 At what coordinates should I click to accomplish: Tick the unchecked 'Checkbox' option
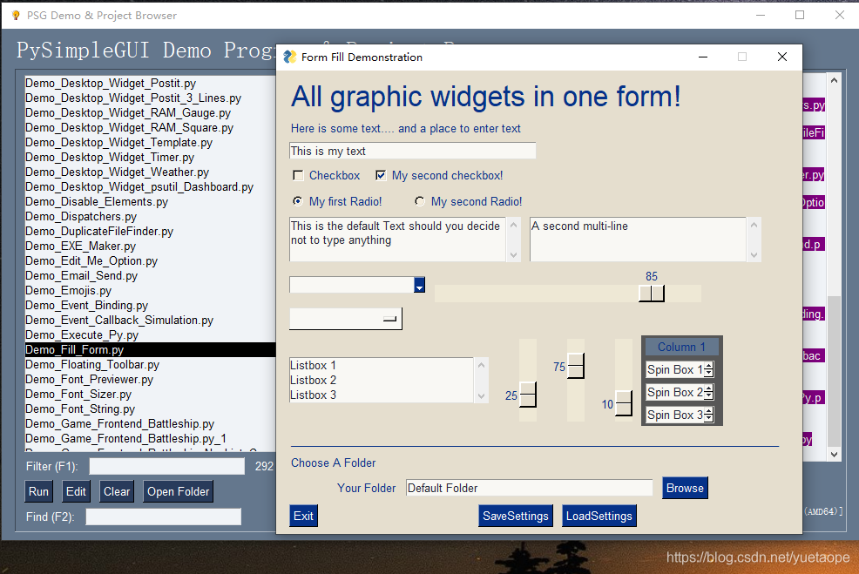pos(298,175)
